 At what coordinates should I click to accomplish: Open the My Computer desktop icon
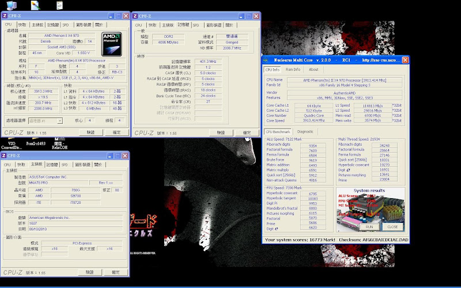pyautogui.click(x=12, y=5)
